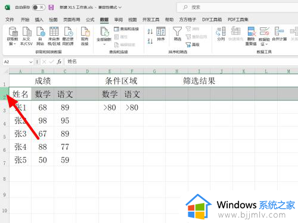Select cell with score 50
Viewport: 298px width, 223px height.
[42, 160]
